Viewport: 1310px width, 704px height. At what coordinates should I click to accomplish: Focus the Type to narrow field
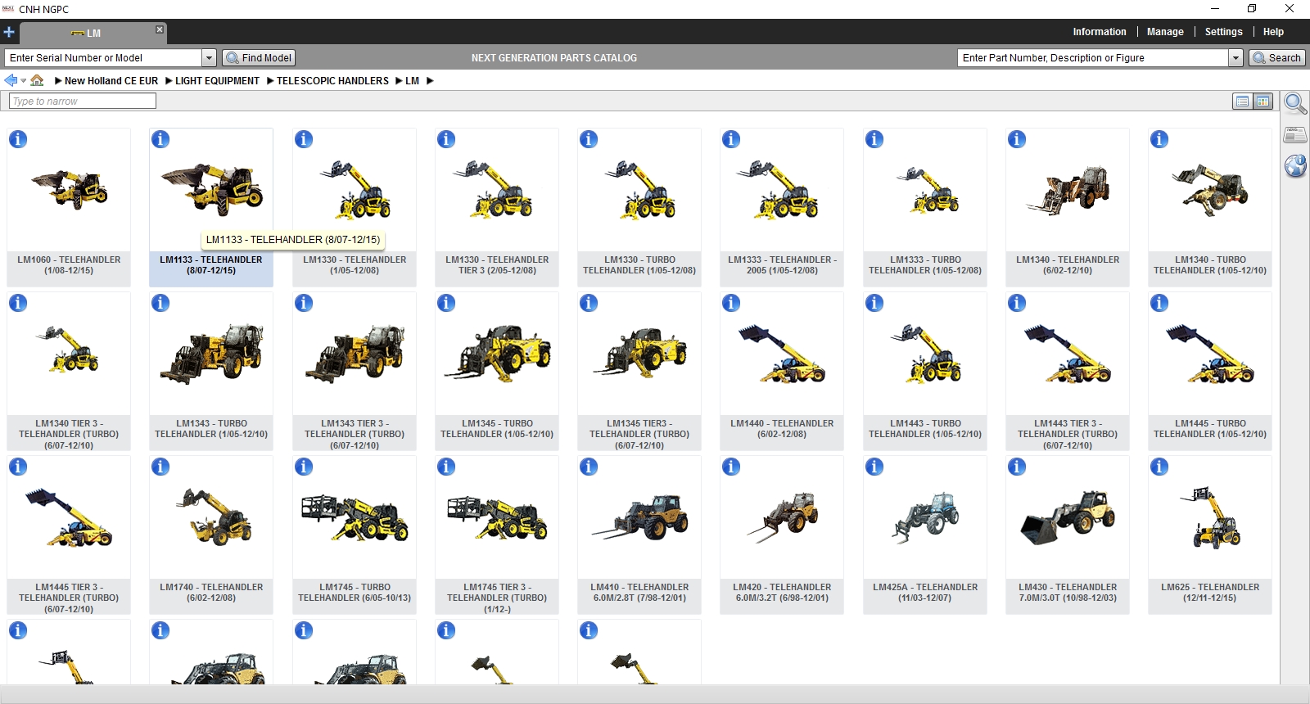82,102
